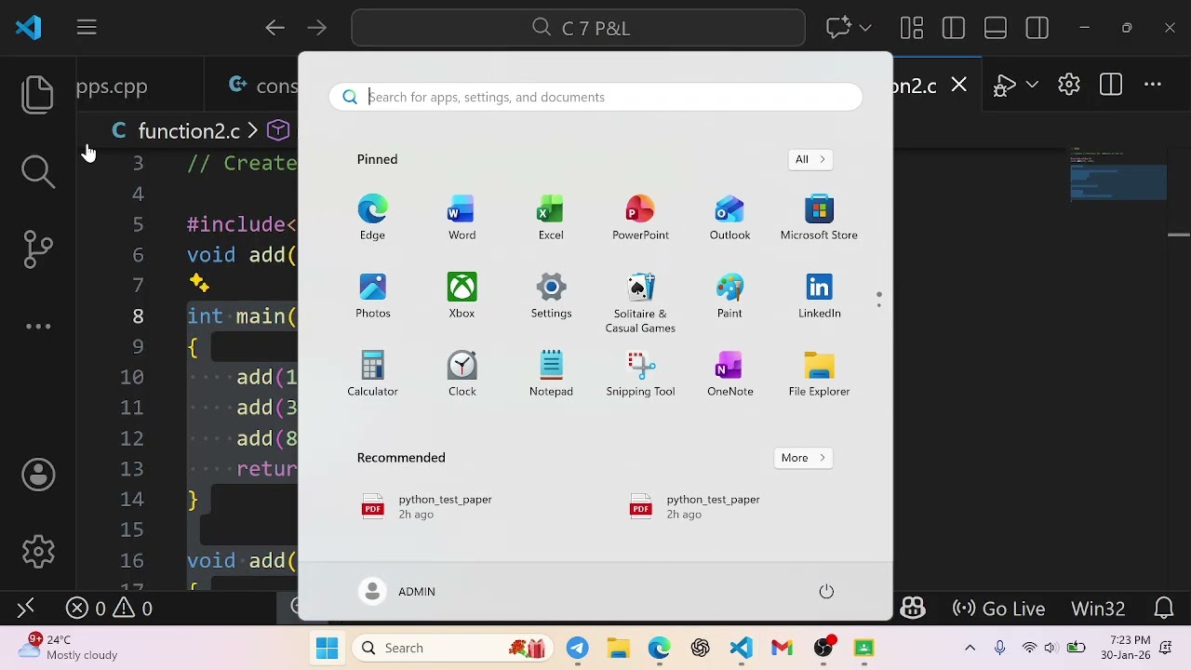1191x670 pixels.
Task: Click the taskbar Search box
Action: [450, 648]
